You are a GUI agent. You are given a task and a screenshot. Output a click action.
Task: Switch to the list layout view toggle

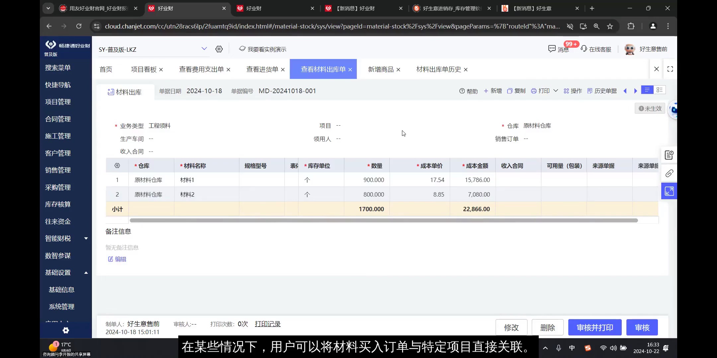pos(647,90)
